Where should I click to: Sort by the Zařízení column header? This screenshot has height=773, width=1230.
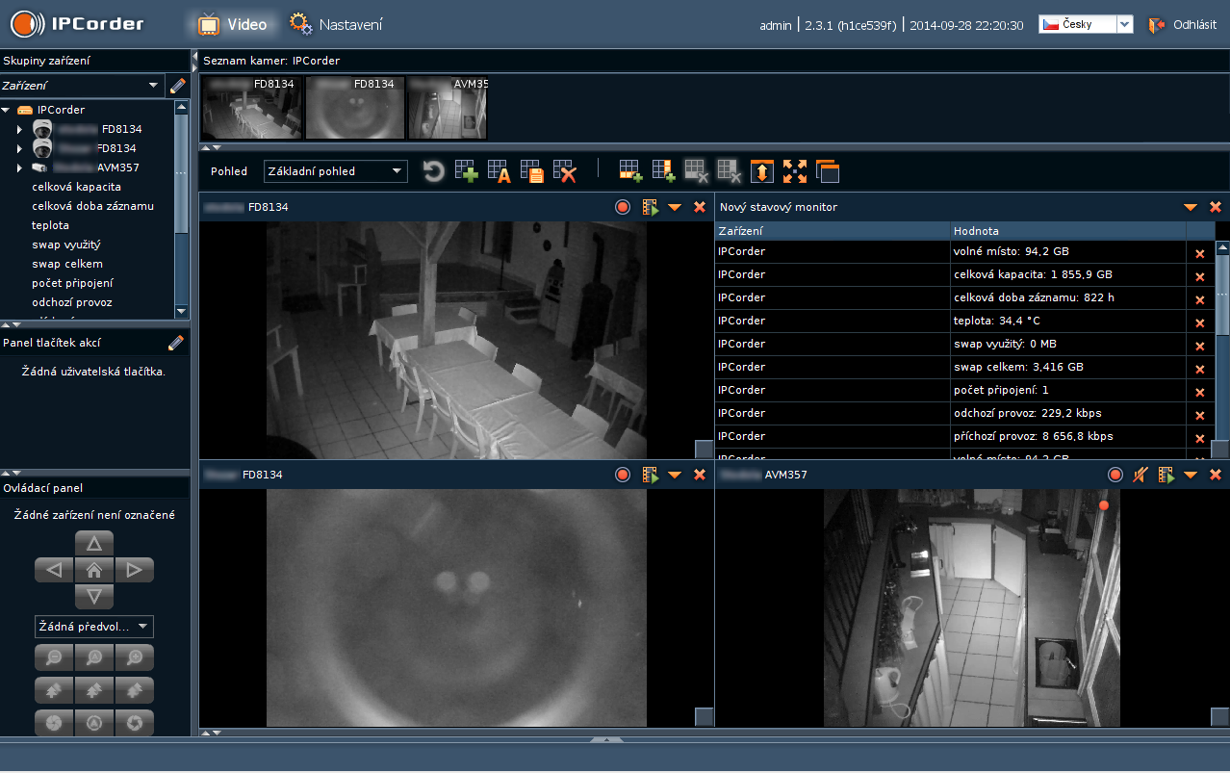coord(833,231)
